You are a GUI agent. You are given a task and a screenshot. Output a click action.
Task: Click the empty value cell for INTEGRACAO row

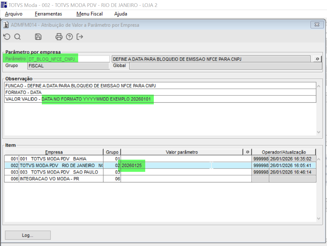coord(186,179)
